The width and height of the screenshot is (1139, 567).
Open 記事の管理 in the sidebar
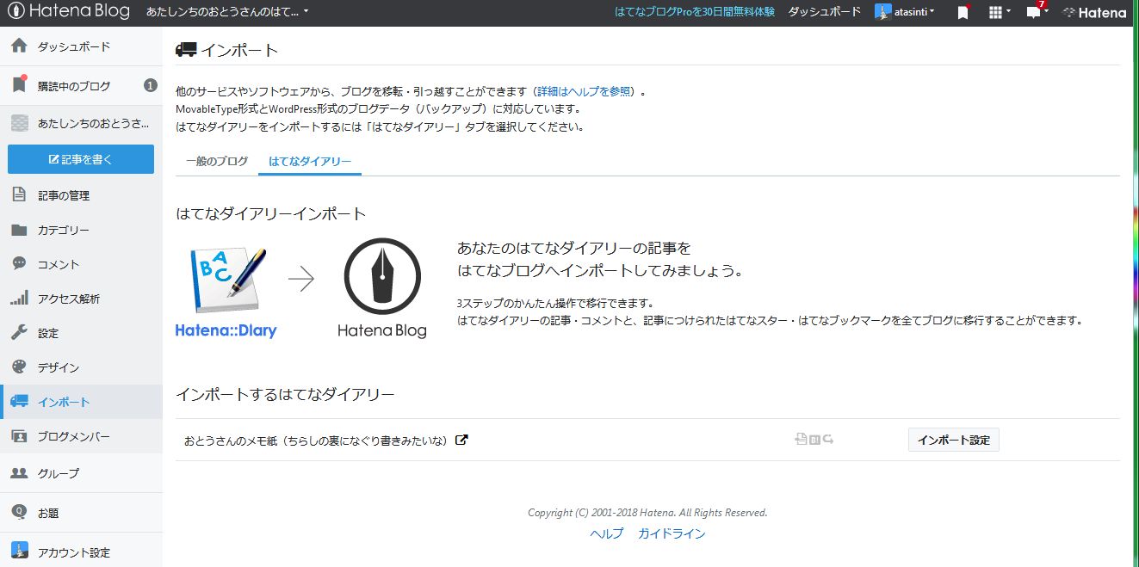click(81, 195)
